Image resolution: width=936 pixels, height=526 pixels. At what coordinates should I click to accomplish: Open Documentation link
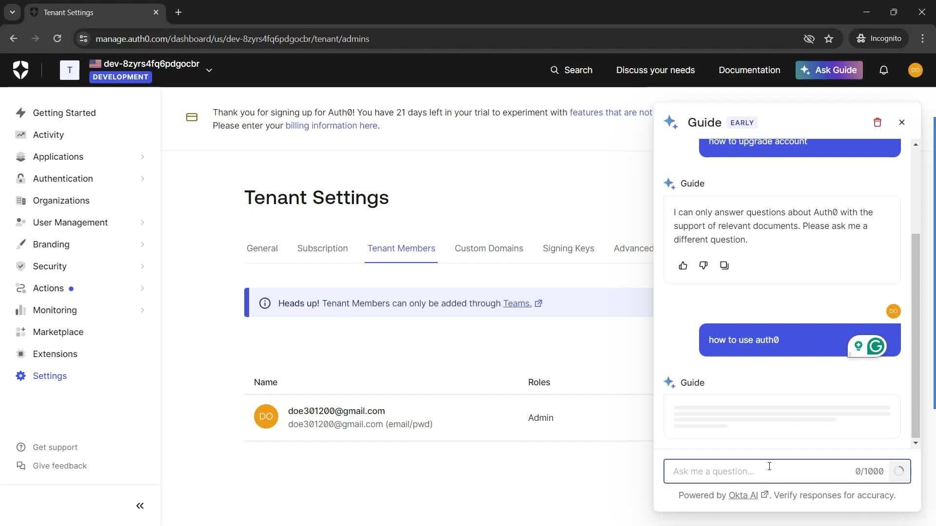click(x=749, y=70)
